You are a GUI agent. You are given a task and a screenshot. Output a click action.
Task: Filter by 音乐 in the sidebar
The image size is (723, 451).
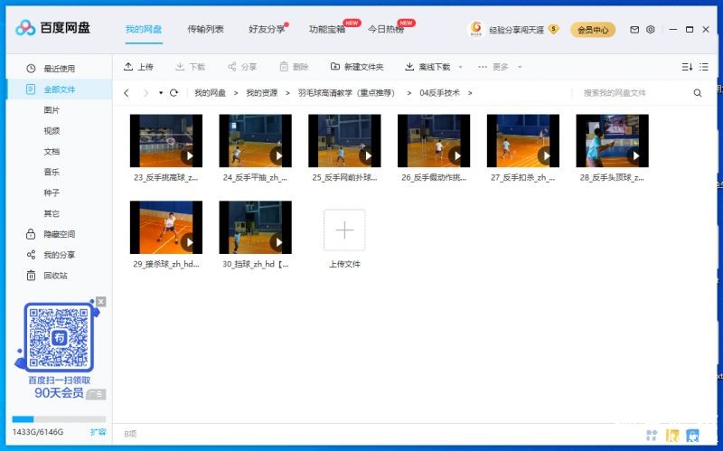point(52,172)
